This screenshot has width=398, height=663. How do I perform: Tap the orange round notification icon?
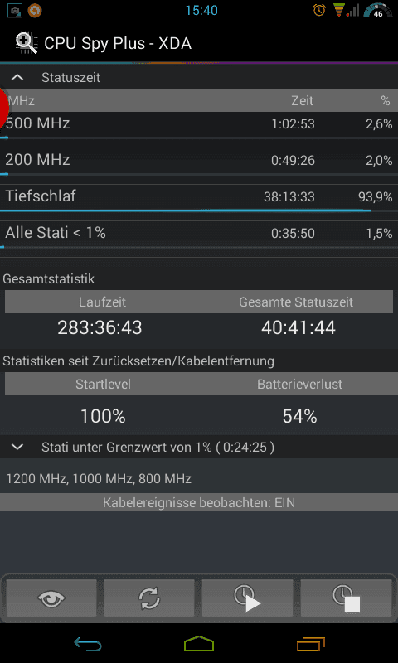tap(35, 10)
